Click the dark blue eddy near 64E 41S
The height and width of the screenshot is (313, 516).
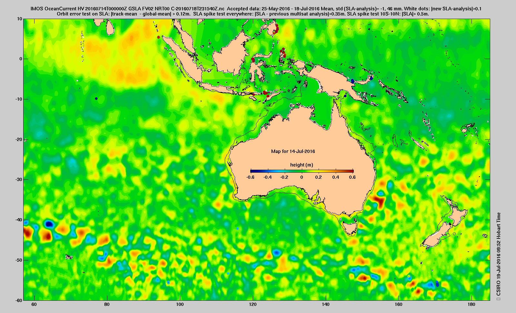click(x=49, y=224)
